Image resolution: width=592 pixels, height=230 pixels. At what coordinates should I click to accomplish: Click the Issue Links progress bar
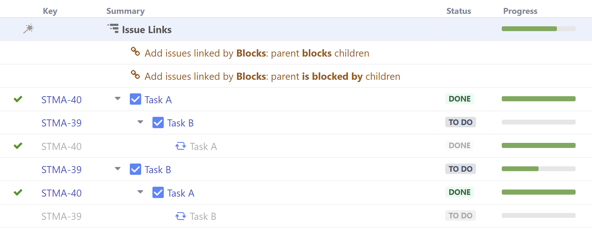[538, 29]
